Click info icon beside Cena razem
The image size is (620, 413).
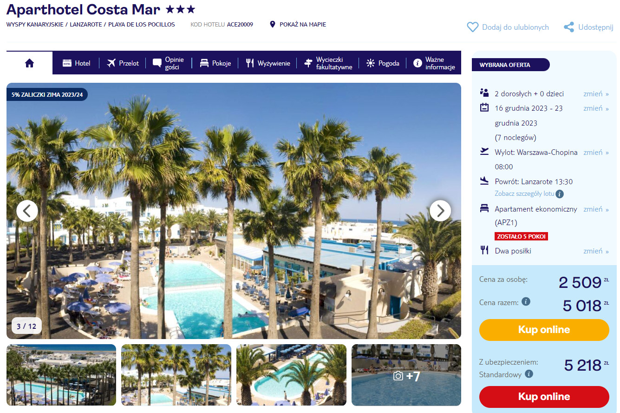coord(526,301)
